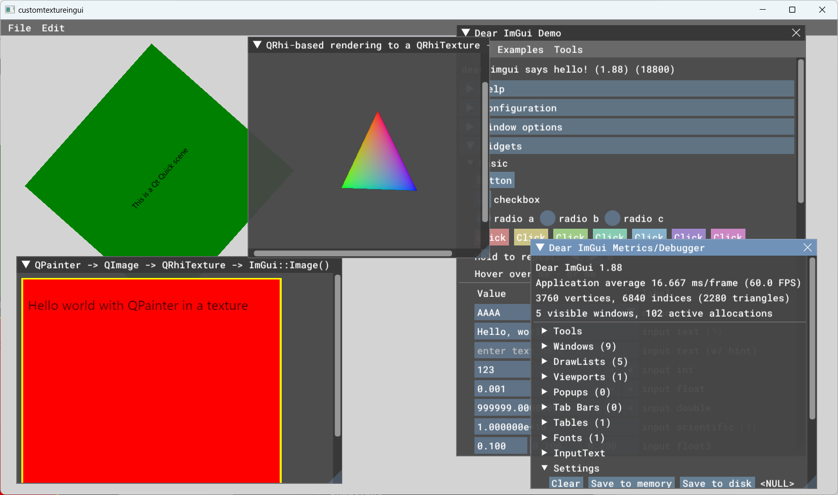Collapse the Dear ImGui Metrics/Debugger window
The image size is (838, 495).
540,247
